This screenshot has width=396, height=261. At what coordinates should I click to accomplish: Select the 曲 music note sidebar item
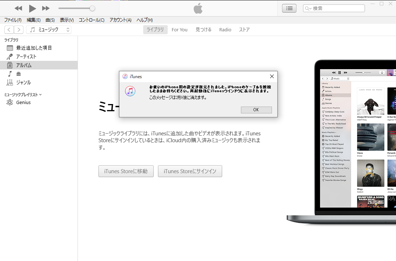coord(18,74)
